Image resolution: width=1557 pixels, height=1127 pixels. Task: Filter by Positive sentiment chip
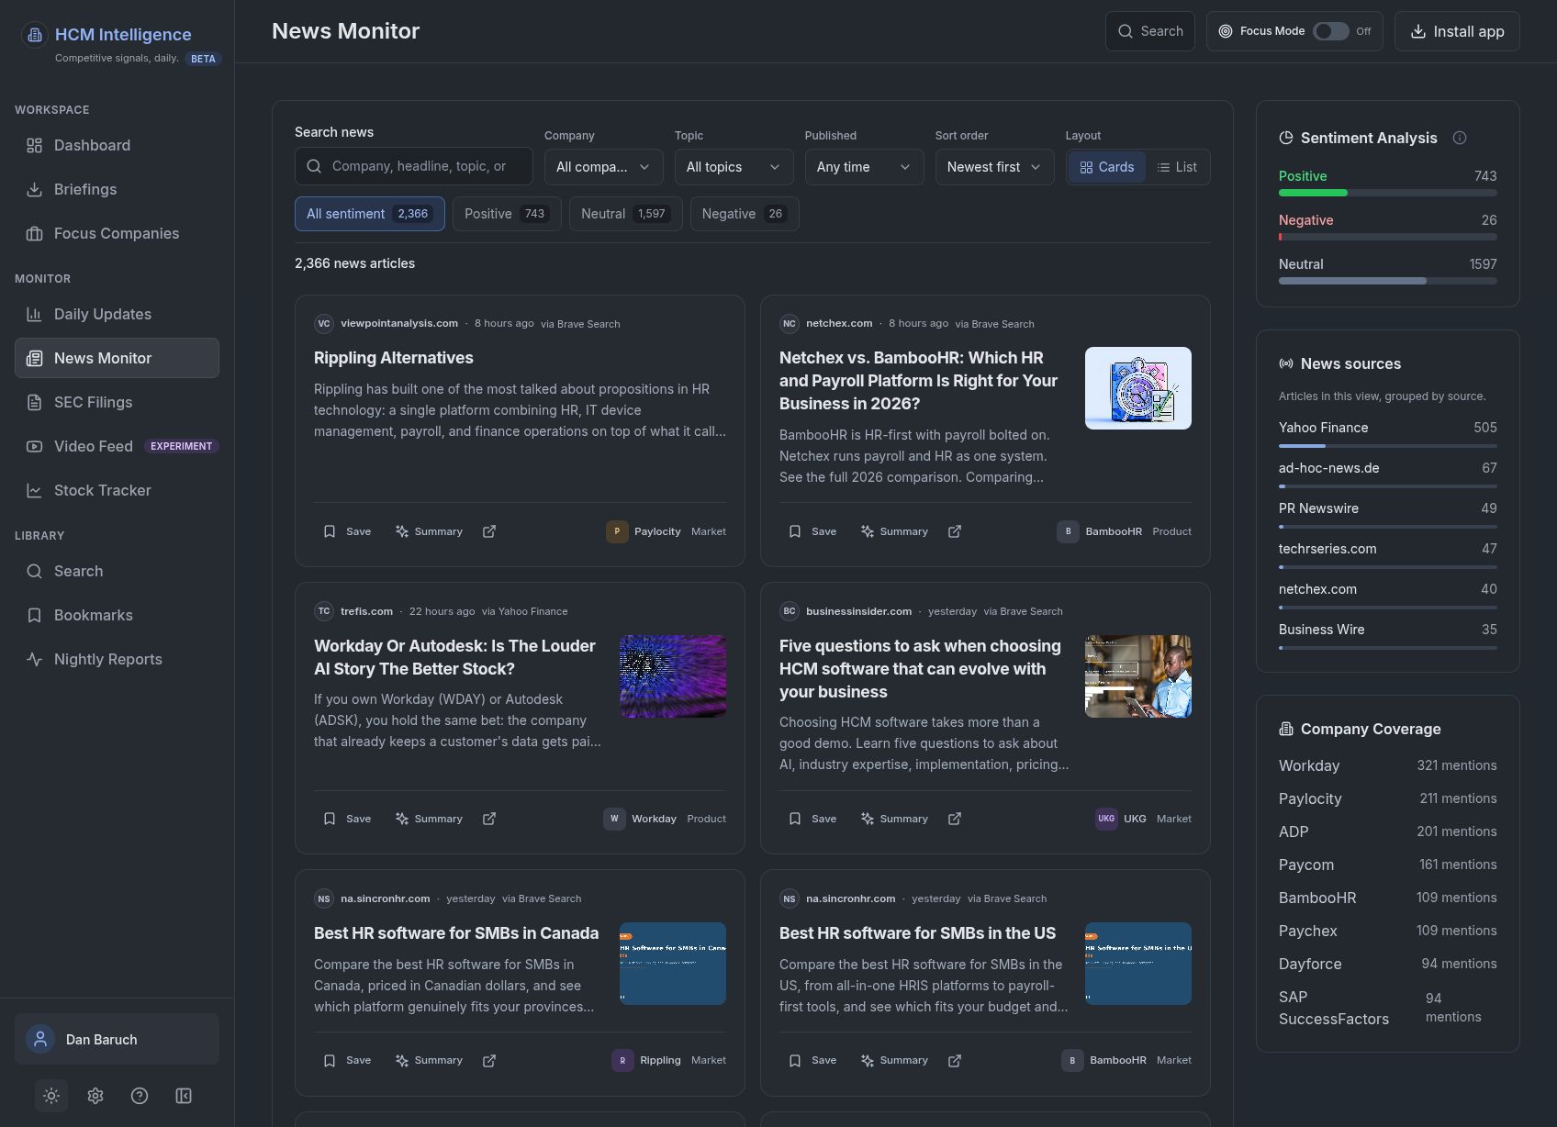tap(507, 214)
